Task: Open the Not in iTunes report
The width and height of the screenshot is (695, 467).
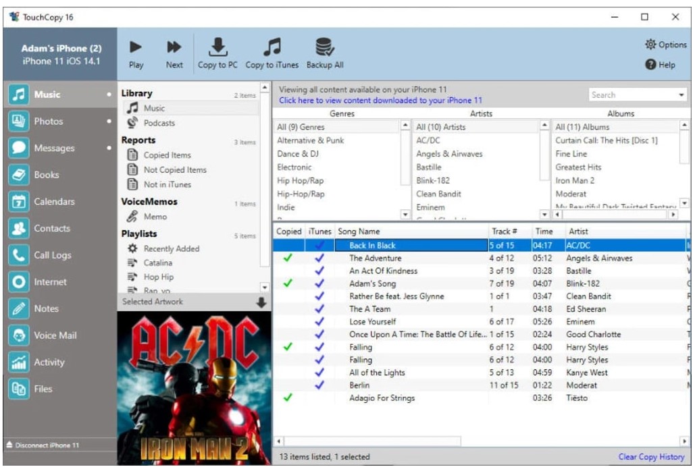Action: coord(191,184)
